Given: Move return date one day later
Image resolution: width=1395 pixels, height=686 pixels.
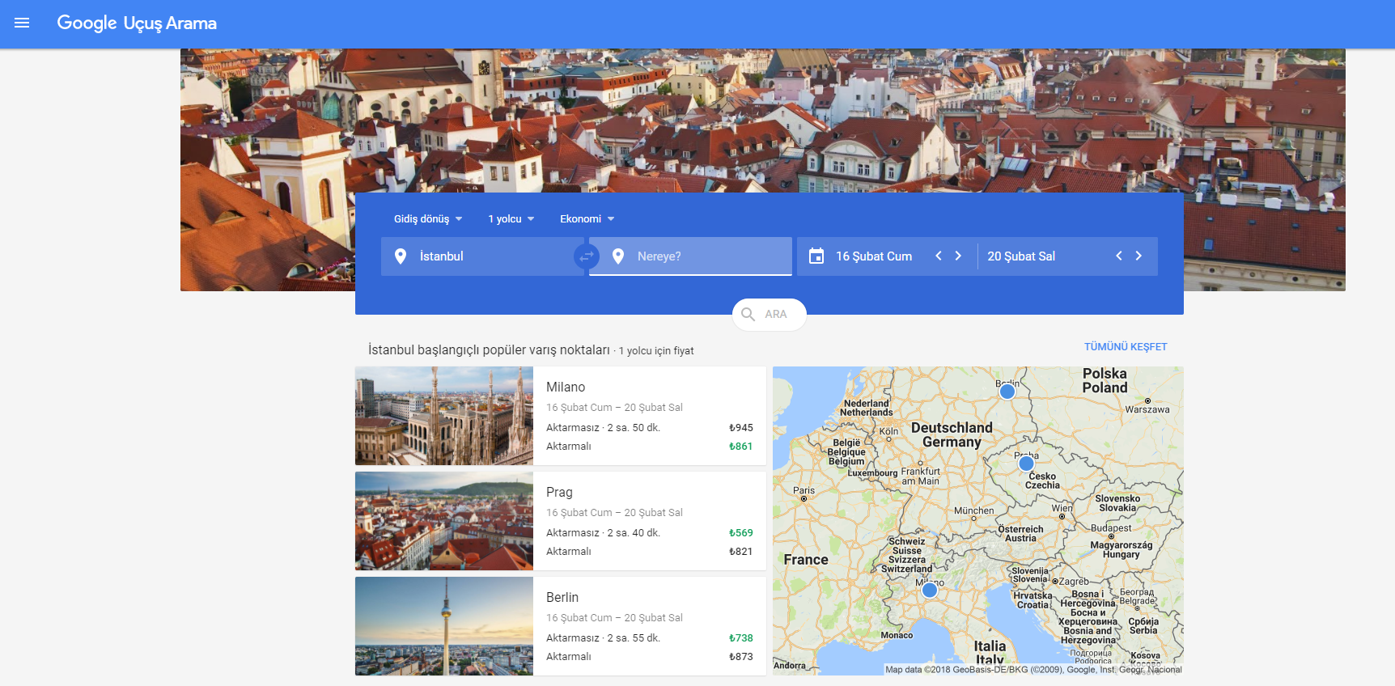Looking at the screenshot, I should pyautogui.click(x=1138, y=256).
